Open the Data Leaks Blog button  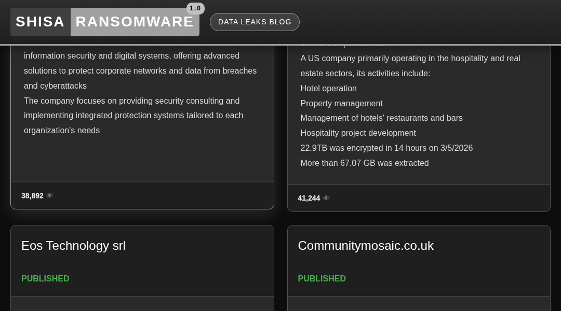click(x=255, y=22)
